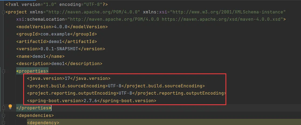The height and width of the screenshot is (125, 301).
Task: Click fold marker beside closing properties tag
Action: [3, 108]
